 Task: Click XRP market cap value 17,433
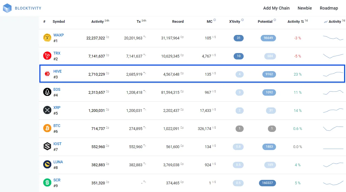pyautogui.click(x=205, y=111)
